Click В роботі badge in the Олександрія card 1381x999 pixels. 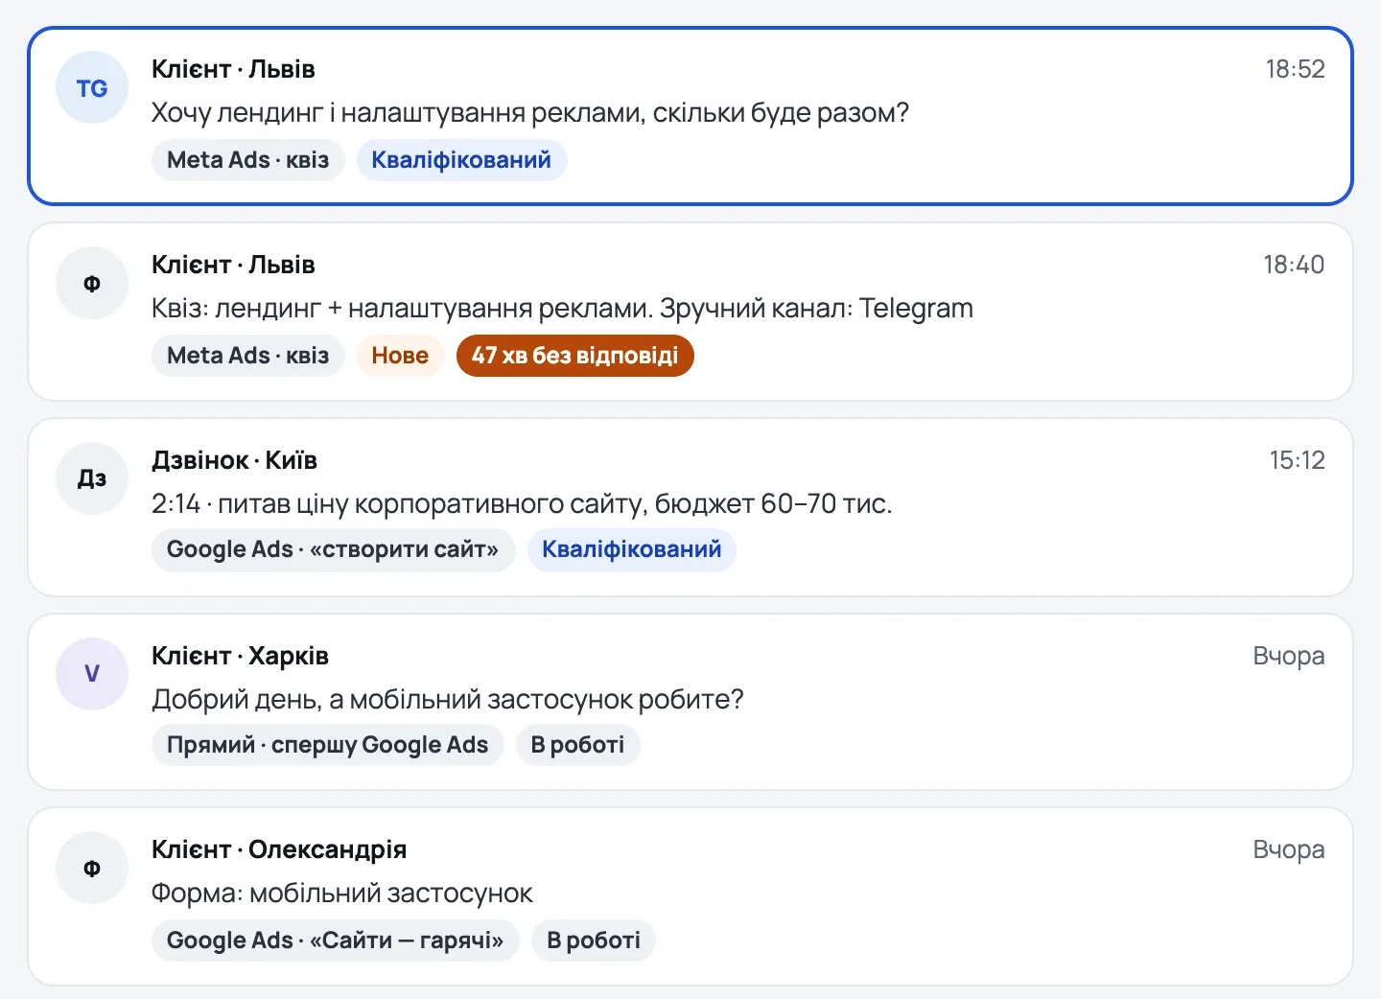point(594,941)
